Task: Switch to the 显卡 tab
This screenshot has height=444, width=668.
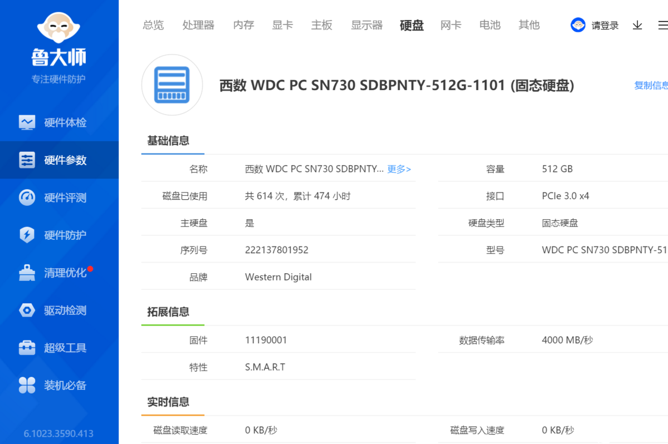Action: pyautogui.click(x=282, y=25)
